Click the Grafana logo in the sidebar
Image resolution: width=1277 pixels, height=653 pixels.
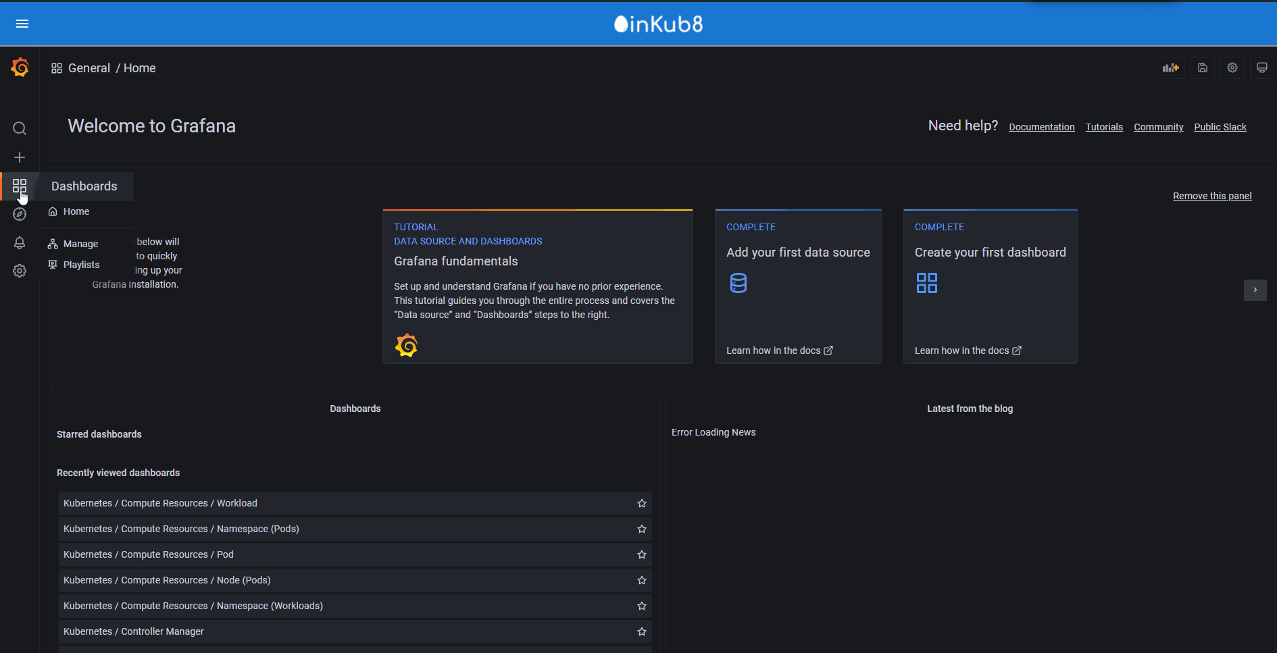[x=20, y=68]
